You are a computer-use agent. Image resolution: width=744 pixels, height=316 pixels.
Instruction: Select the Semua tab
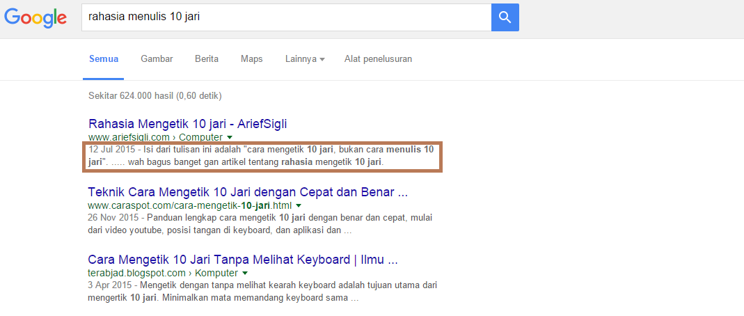coord(104,59)
